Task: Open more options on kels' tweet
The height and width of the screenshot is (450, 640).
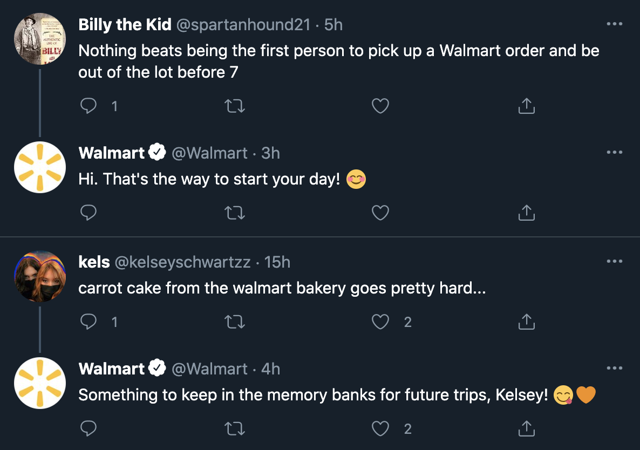Action: tap(615, 262)
